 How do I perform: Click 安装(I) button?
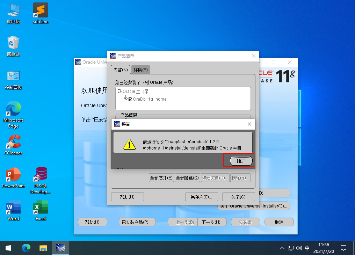(245, 222)
